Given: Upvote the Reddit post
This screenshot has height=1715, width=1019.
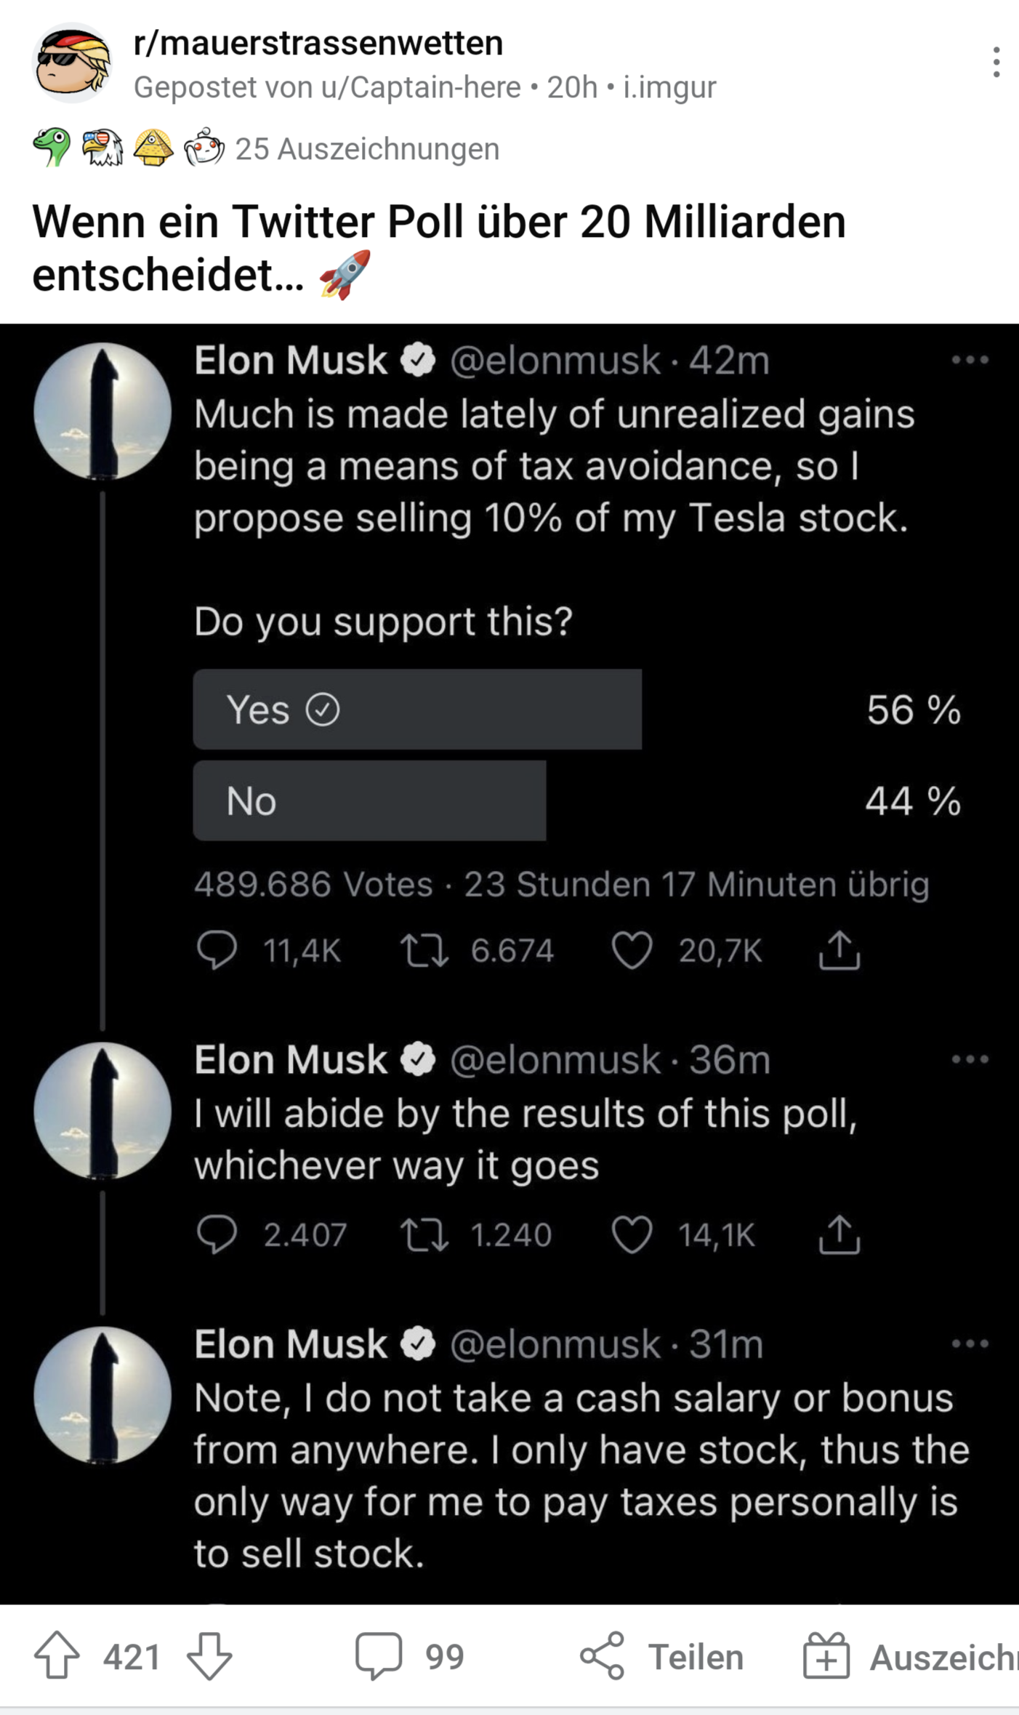Looking at the screenshot, I should 57,1655.
